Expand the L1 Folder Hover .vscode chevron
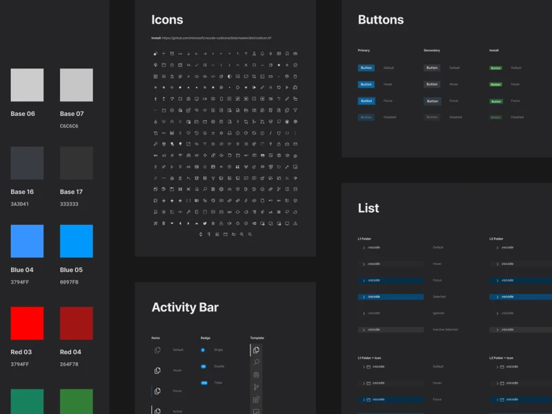This screenshot has height=414, width=552. 364,264
